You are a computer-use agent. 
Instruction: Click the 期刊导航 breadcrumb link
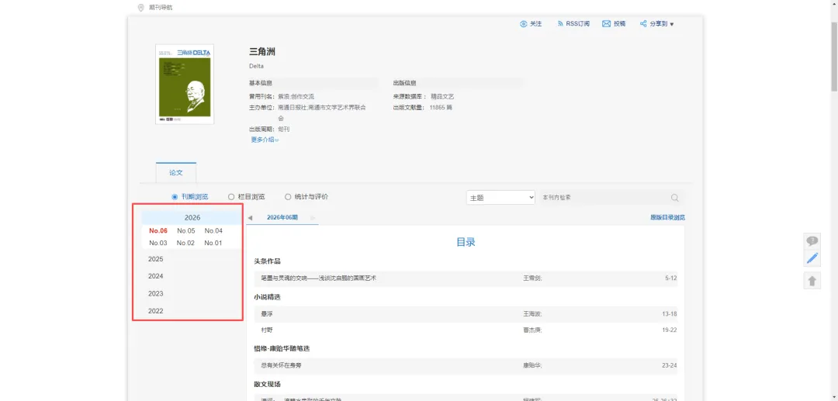point(161,8)
